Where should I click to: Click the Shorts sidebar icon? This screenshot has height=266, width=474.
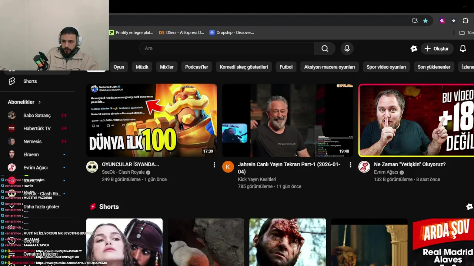12,81
